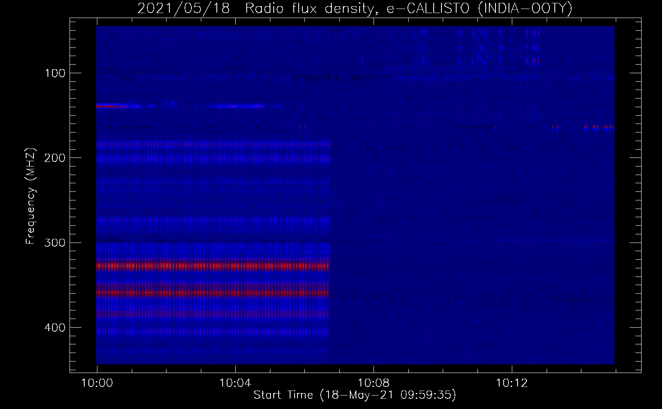This screenshot has height=409, width=662.
Task: Click the '10:12' time tick label
Action: click(x=512, y=383)
